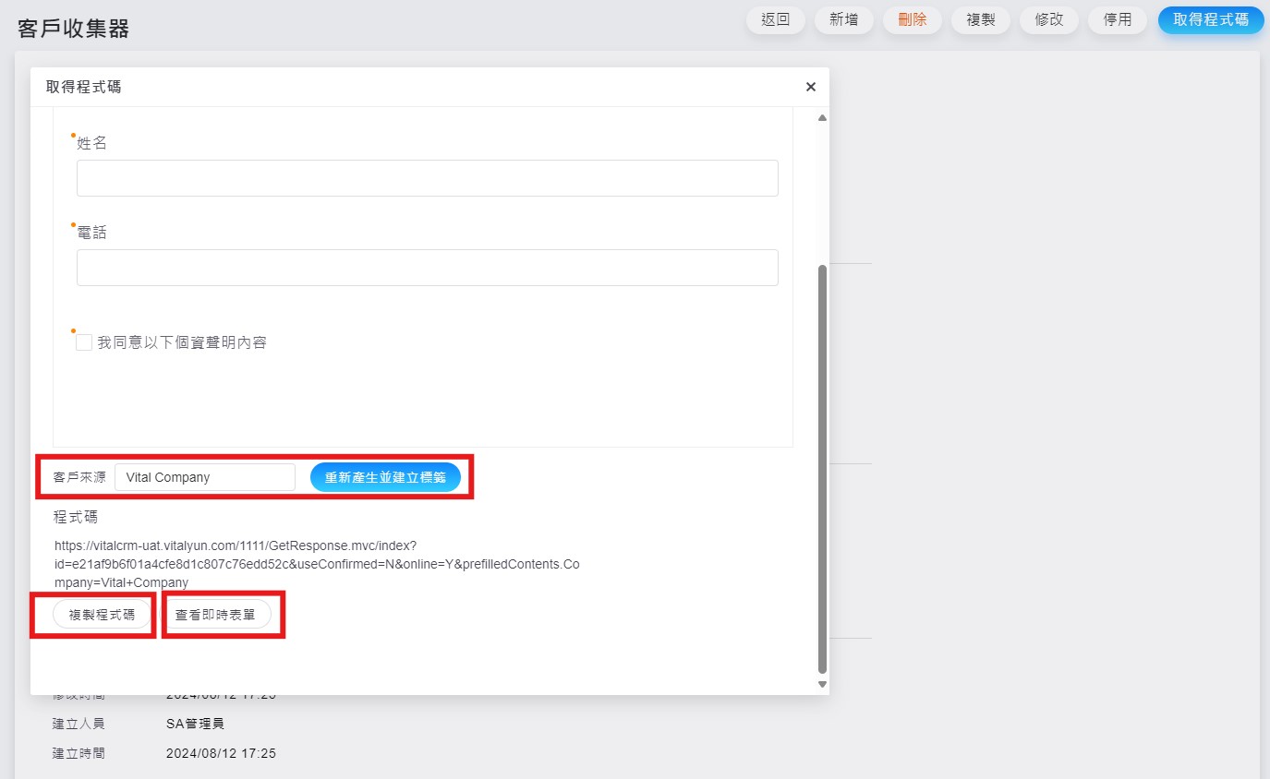Screen dimensions: 1270x779
Task: Edit the collector via 修改
Action: [1048, 19]
